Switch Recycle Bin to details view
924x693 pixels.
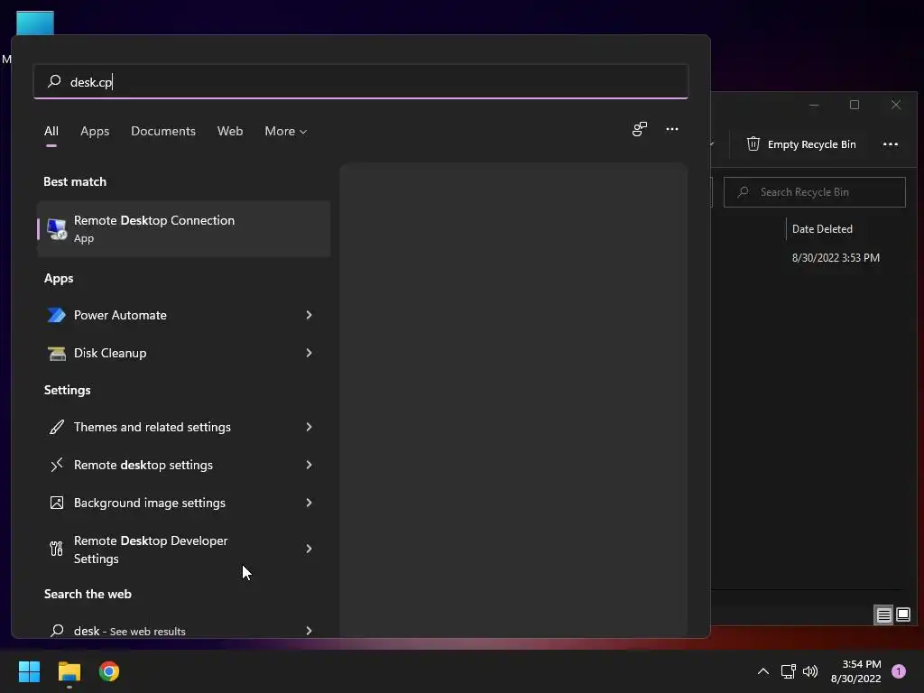click(x=883, y=615)
